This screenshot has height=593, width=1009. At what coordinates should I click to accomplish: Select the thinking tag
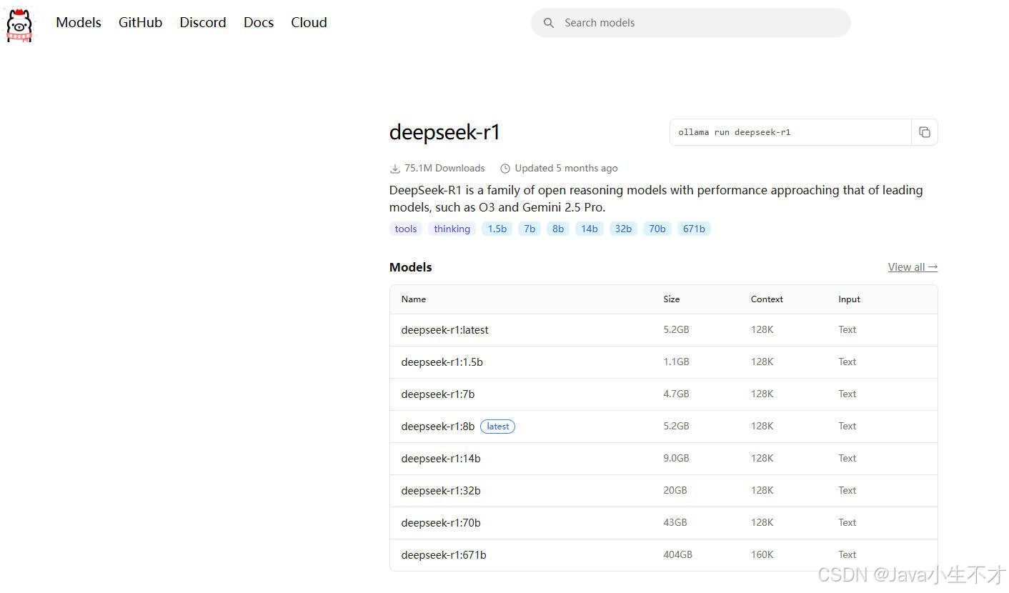[x=452, y=229]
